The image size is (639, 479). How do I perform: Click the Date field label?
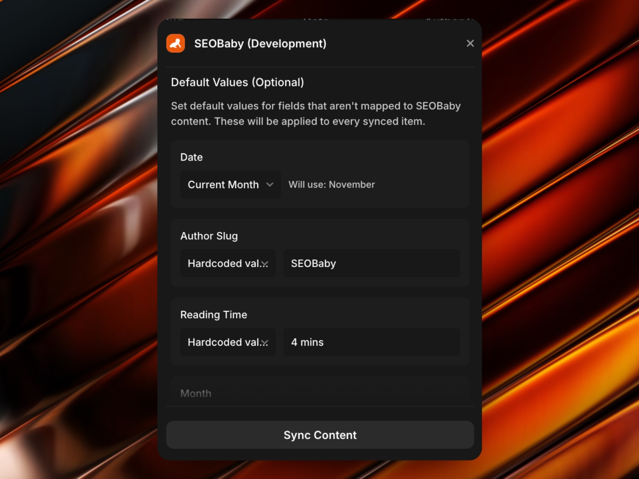click(x=191, y=157)
